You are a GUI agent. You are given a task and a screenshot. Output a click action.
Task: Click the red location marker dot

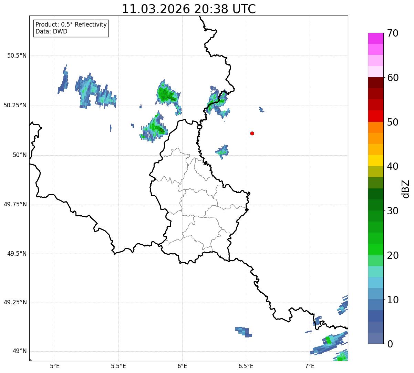coord(252,133)
